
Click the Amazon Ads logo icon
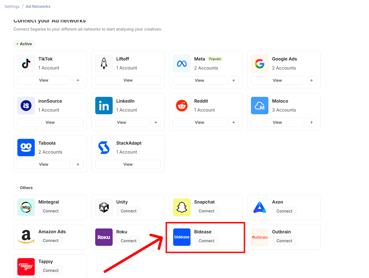[26, 237]
